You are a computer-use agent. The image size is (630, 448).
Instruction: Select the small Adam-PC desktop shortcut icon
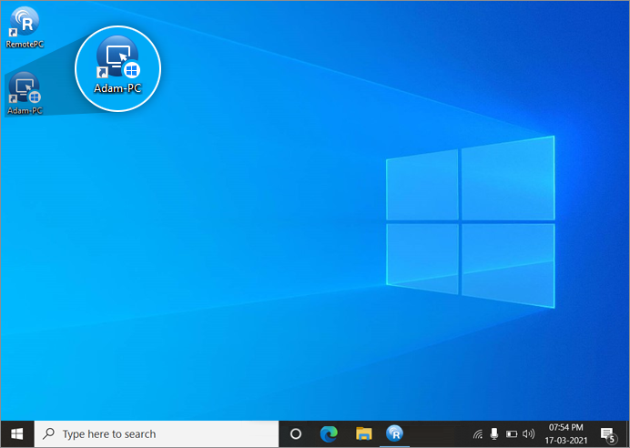pos(25,88)
